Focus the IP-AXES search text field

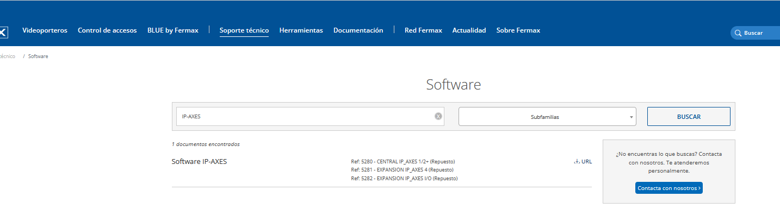(x=305, y=116)
